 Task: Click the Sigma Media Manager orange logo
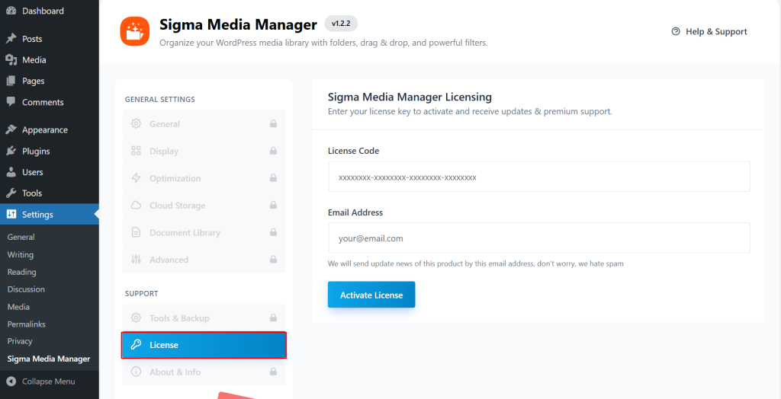pyautogui.click(x=135, y=31)
